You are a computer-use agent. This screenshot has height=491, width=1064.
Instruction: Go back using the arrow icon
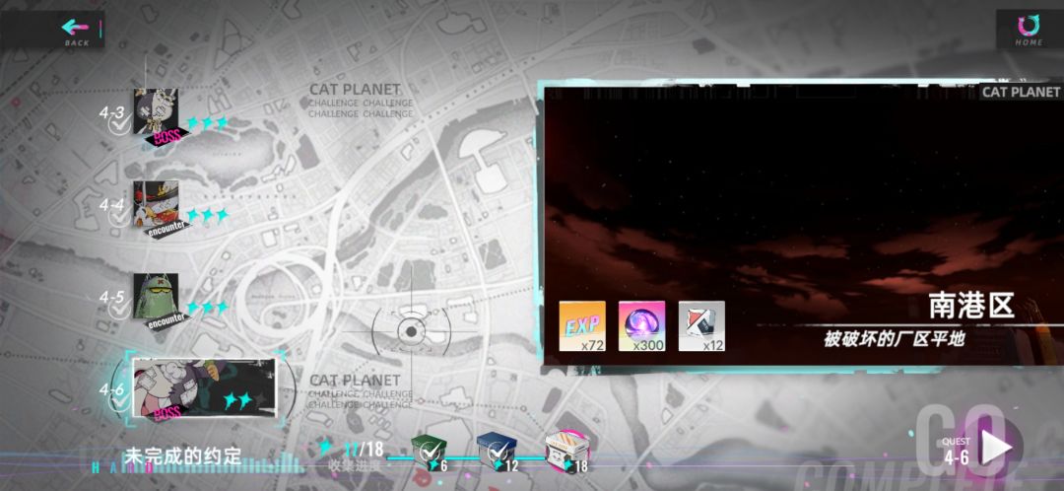tap(76, 28)
